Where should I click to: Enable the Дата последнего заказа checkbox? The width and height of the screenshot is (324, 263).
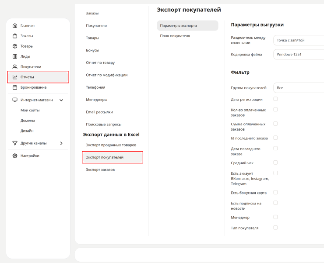[x=275, y=149]
